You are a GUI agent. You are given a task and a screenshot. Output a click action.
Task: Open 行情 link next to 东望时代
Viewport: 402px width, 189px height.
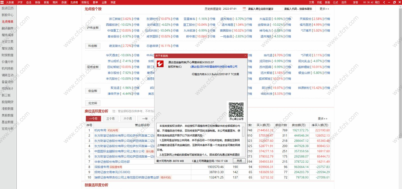[x=176, y=19]
